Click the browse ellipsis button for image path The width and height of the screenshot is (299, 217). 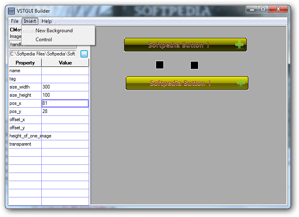click(x=84, y=54)
